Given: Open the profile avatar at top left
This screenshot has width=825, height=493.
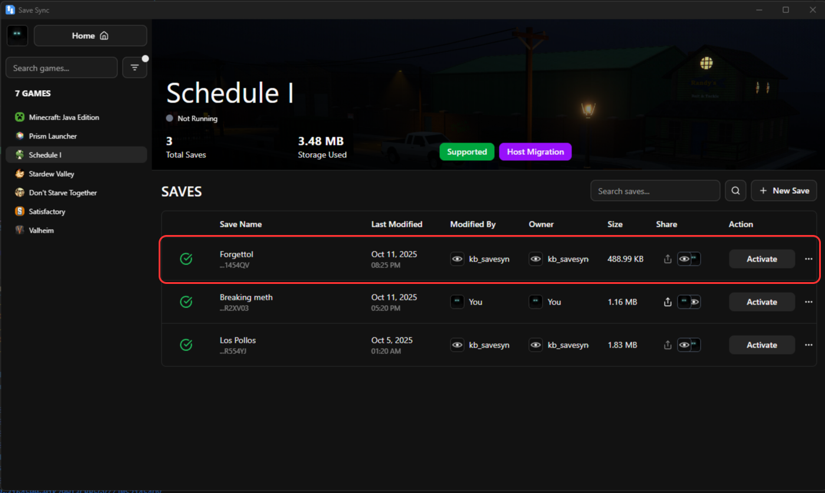Looking at the screenshot, I should (17, 35).
